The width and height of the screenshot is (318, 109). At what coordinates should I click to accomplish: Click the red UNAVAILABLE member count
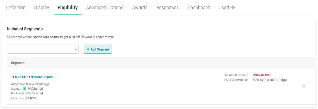262,75
